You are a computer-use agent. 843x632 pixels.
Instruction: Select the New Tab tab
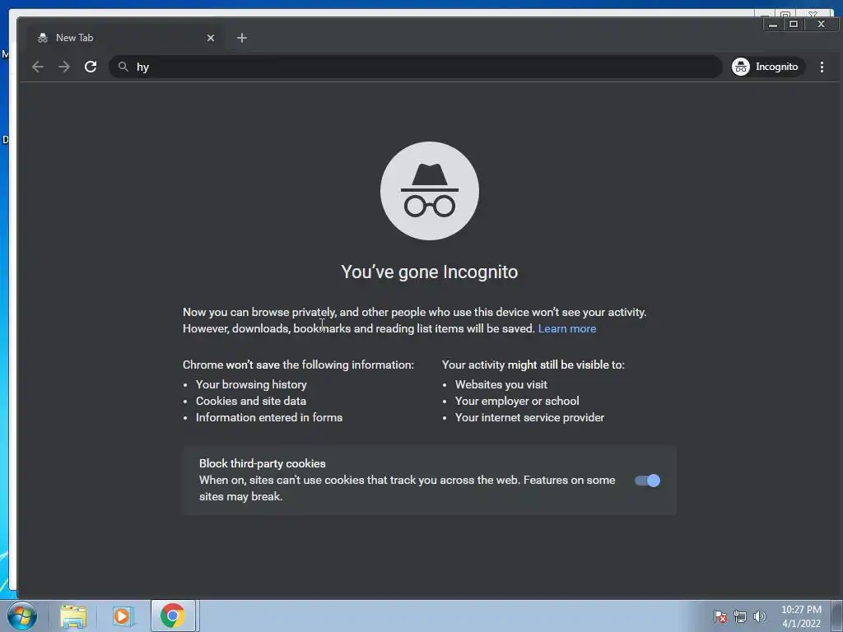click(125, 38)
